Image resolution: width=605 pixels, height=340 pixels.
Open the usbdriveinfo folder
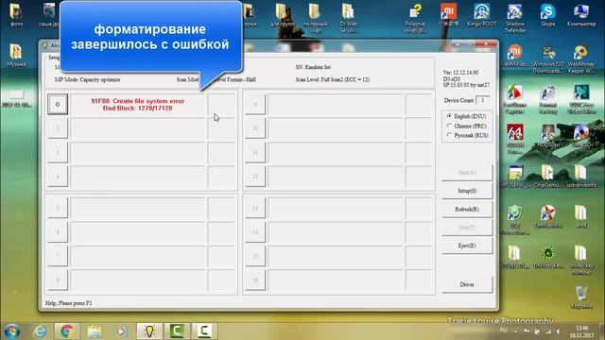pyautogui.click(x=581, y=177)
